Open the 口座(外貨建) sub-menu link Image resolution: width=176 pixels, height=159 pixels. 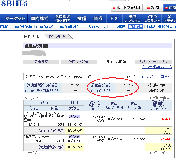(22, 27)
